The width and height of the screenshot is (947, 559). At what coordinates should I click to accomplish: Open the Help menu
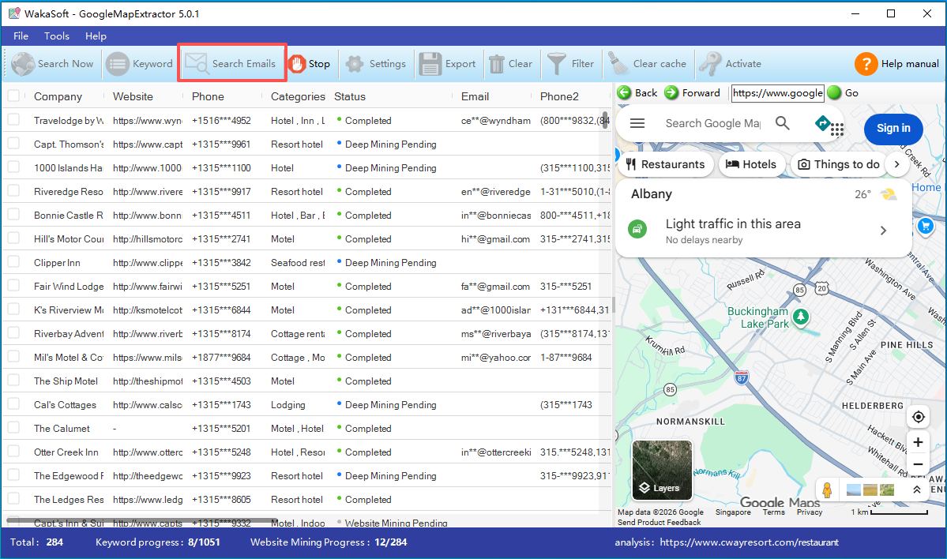[x=96, y=36]
